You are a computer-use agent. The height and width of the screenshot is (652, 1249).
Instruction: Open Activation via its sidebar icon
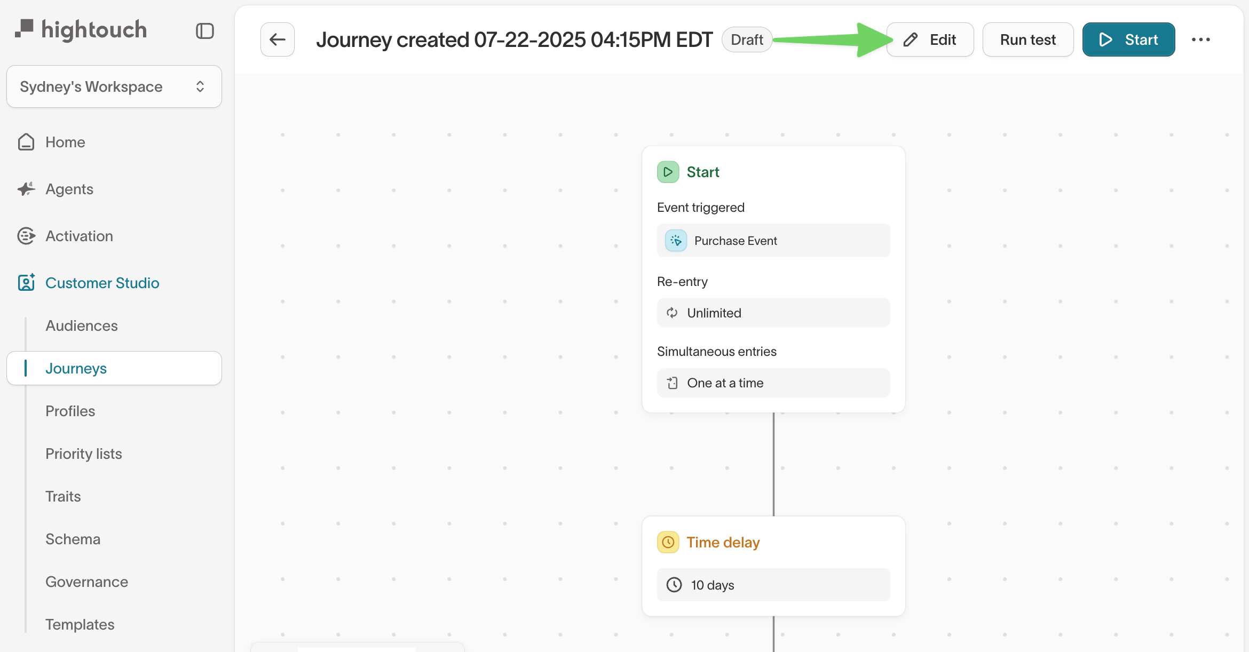26,235
